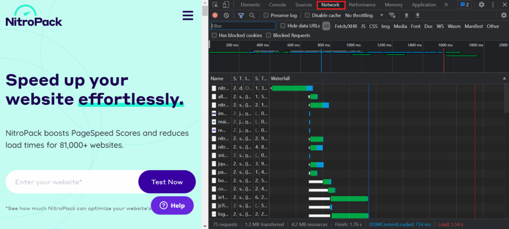Open the DevTools kebab menu
This screenshot has width=509, height=229.
[x=492, y=4]
